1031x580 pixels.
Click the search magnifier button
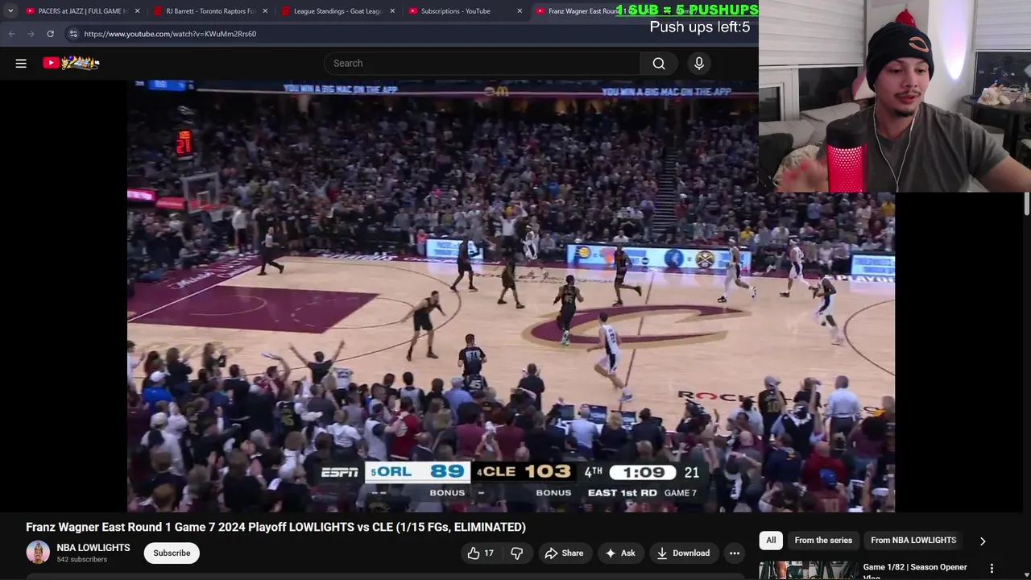tap(659, 64)
